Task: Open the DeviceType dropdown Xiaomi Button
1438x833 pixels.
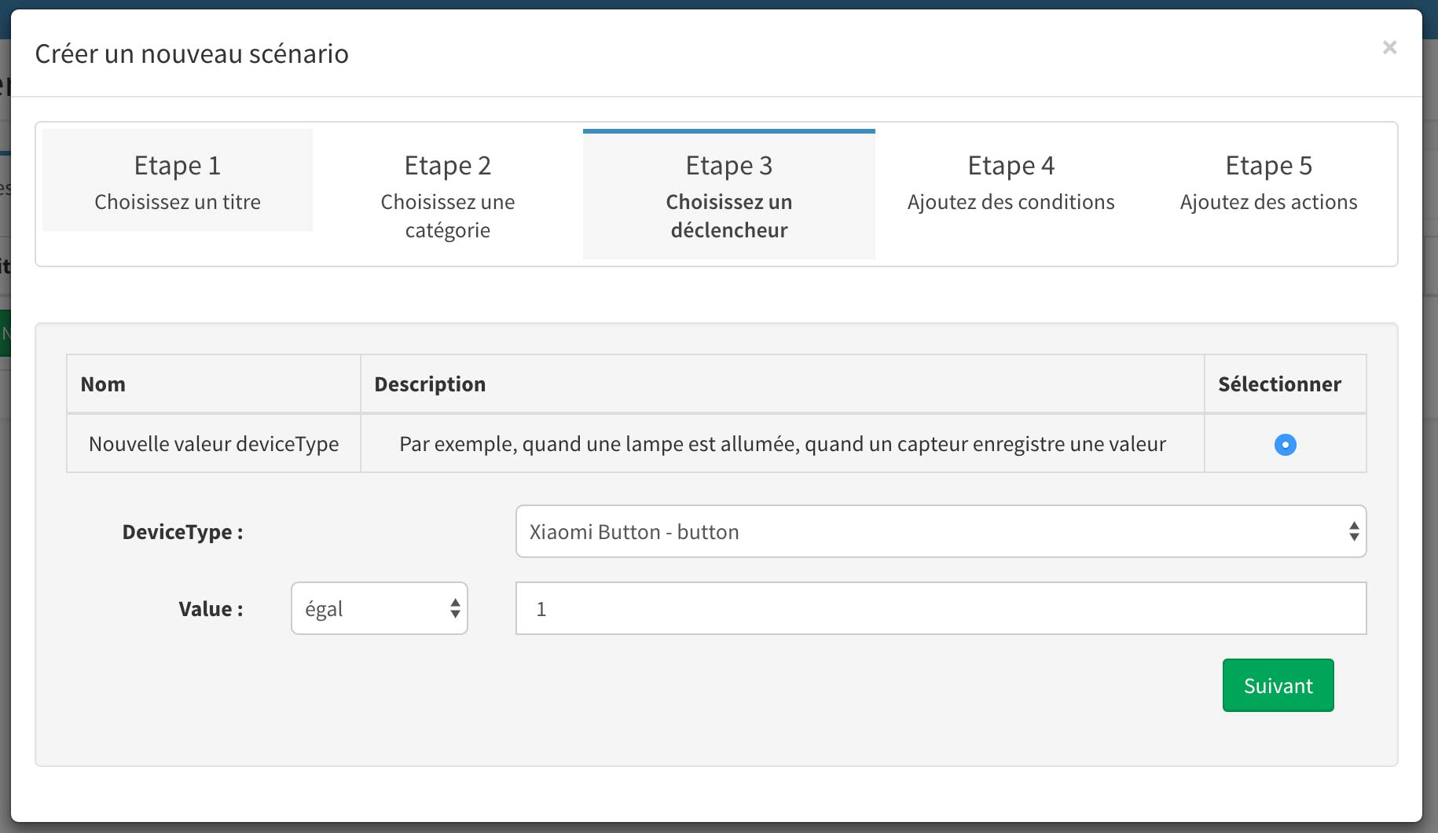Action: tap(941, 532)
